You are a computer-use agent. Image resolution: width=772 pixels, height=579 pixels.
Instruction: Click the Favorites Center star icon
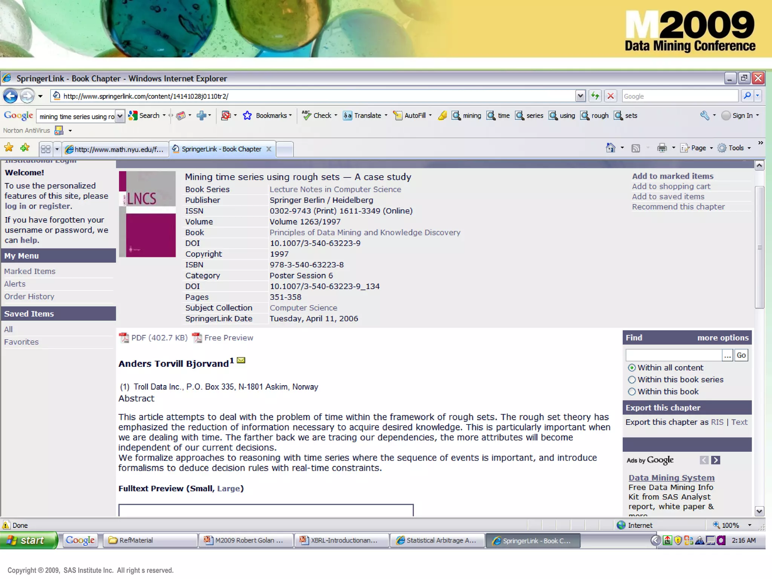[x=9, y=148]
